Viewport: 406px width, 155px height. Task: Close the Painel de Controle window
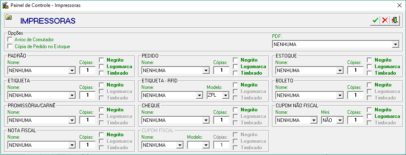point(399,5)
